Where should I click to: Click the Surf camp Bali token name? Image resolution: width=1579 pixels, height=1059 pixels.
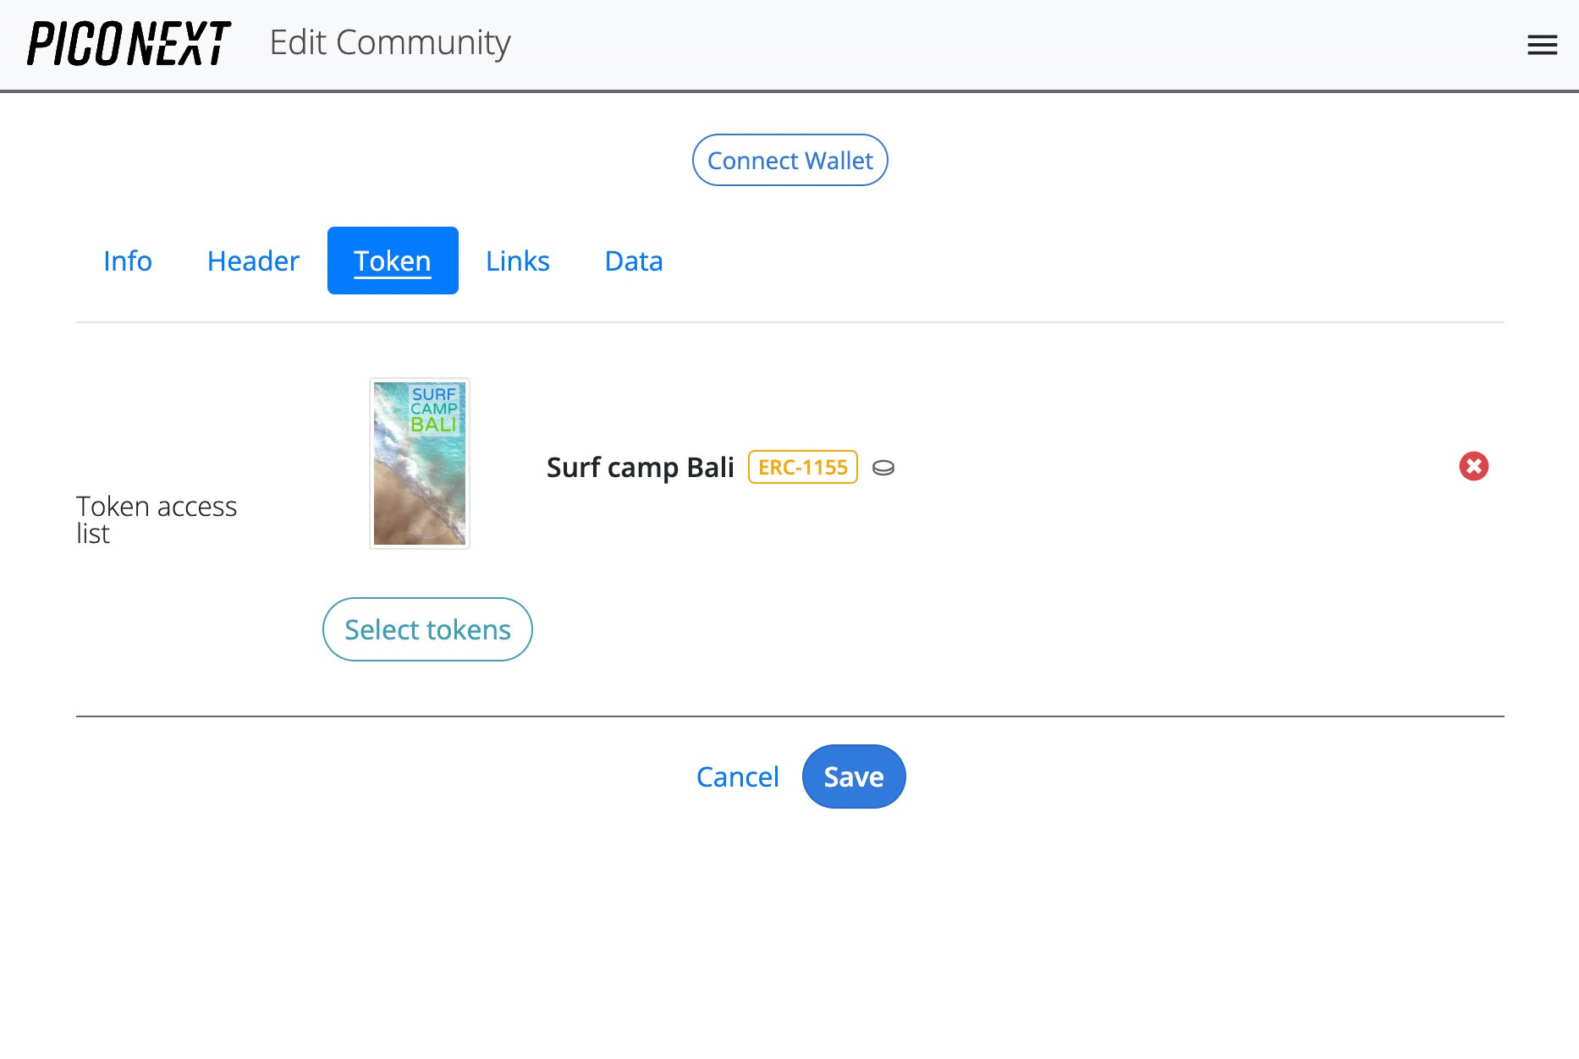click(641, 467)
